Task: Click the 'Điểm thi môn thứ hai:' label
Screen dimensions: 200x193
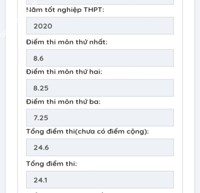Action: pos(64,72)
